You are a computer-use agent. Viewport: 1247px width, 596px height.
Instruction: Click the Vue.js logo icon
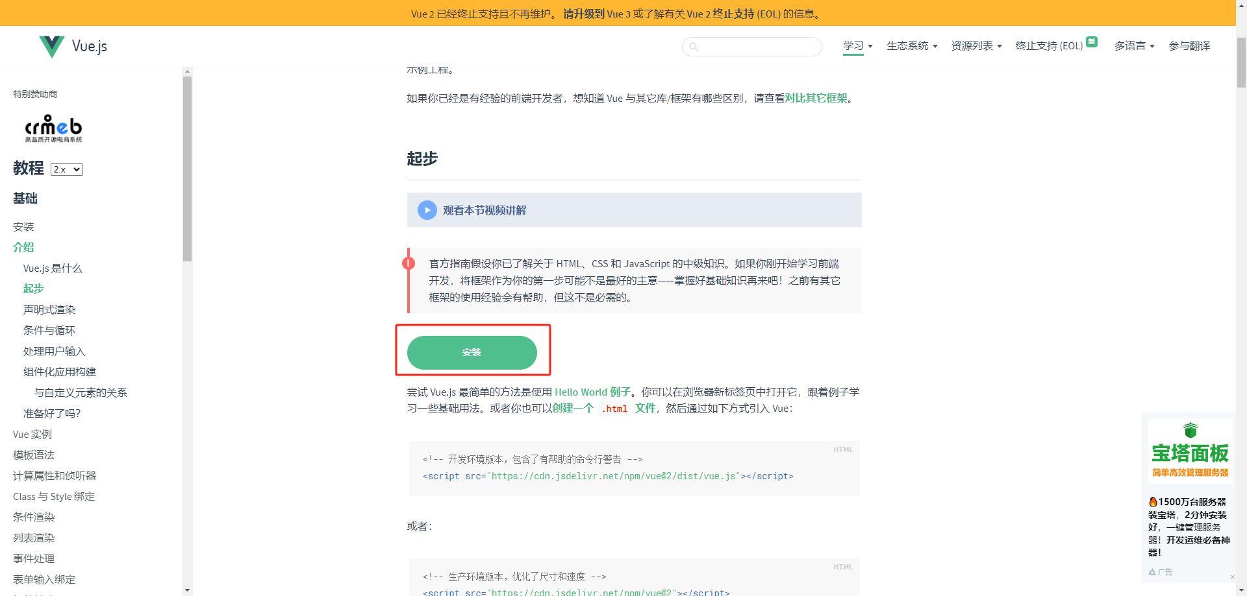(x=51, y=46)
